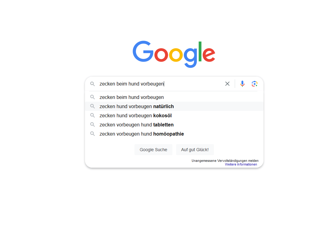Follow the 'Weitere Informationen' link
Screen dimensions: 335x233
pyautogui.click(x=241, y=164)
